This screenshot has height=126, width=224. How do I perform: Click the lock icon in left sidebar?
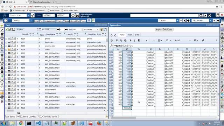(2, 68)
